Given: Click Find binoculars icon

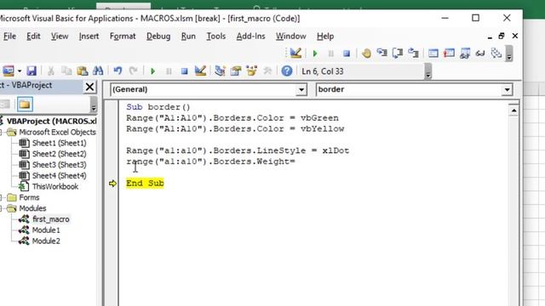Looking at the screenshot, I should [x=98, y=71].
